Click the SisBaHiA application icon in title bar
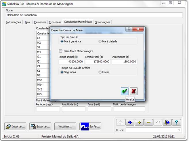Screen dimensions: 189x141 point(4,4)
